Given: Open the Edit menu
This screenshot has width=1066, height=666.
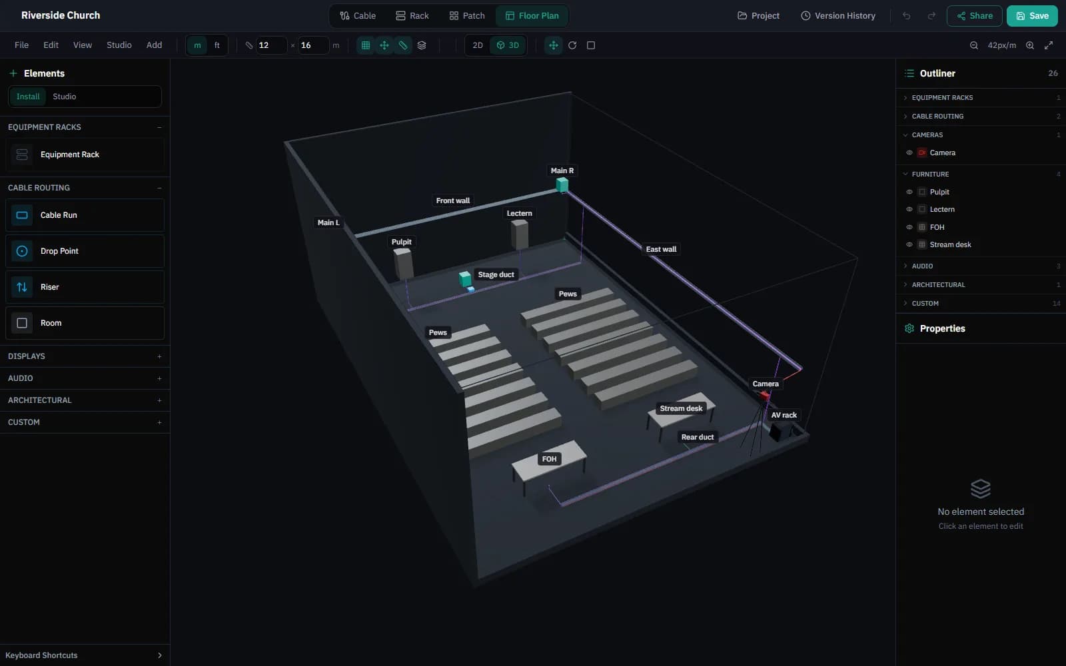Looking at the screenshot, I should coord(51,45).
